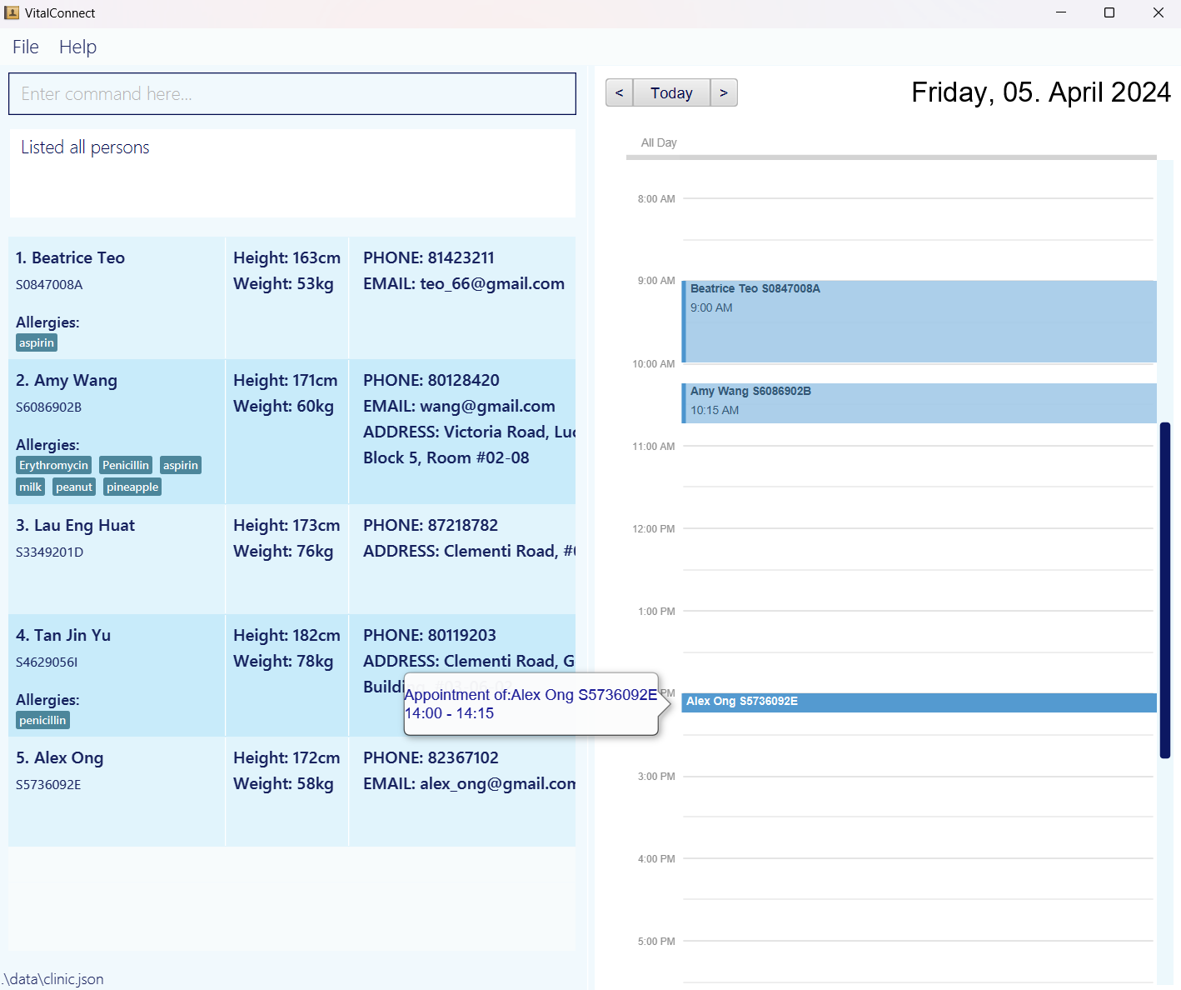
Task: Click NRIC S3349201D under Lau Eng Huat
Action: pos(49,552)
